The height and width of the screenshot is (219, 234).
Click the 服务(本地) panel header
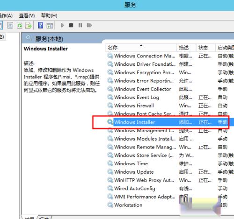click(x=49, y=39)
